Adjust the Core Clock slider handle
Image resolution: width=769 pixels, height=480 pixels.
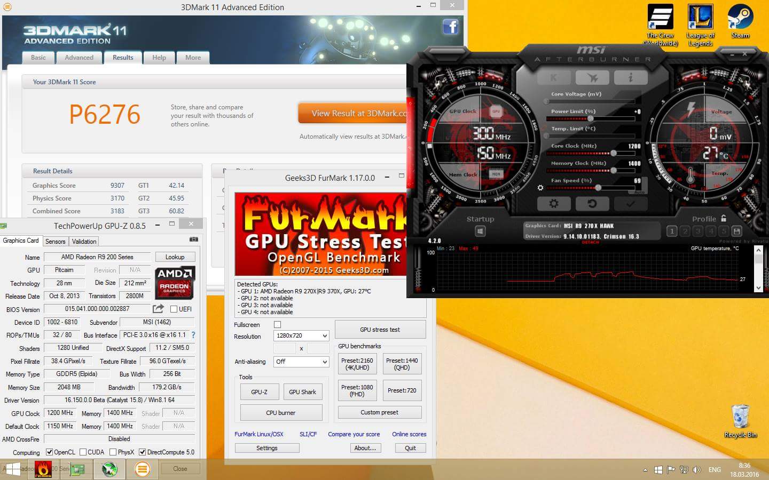614,153
